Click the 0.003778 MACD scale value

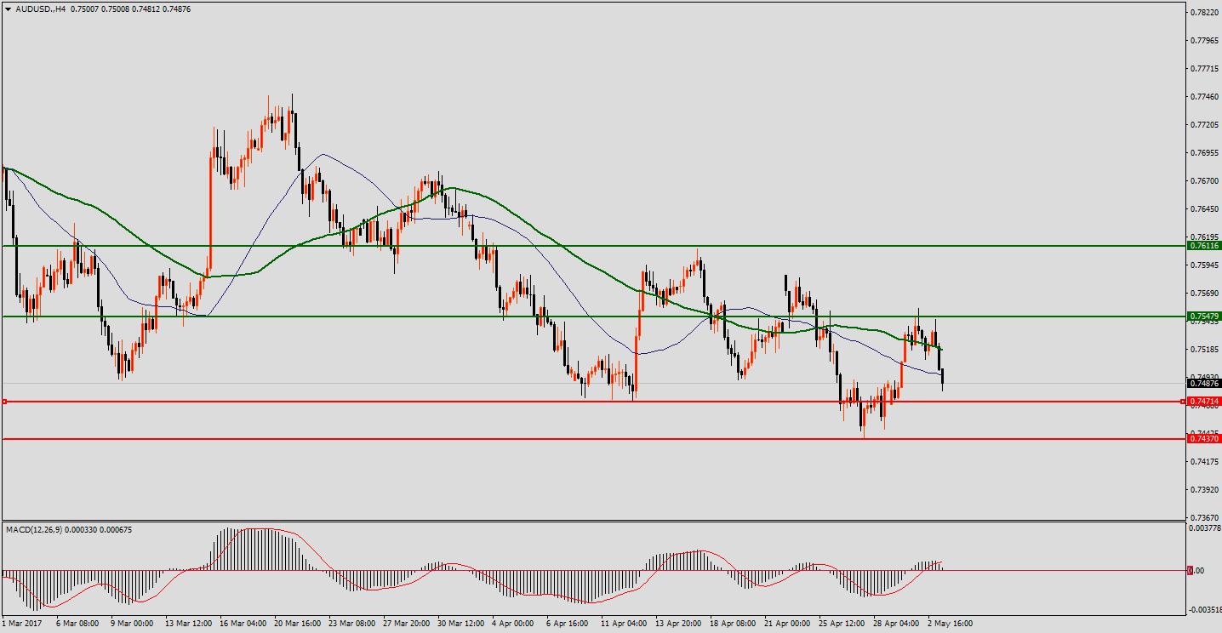click(1204, 528)
